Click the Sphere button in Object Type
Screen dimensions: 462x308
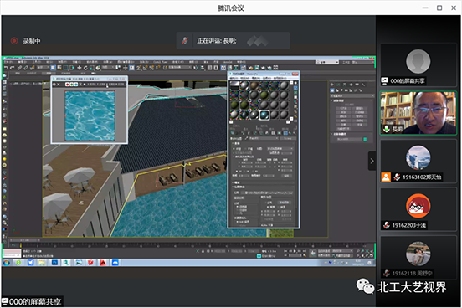pos(343,113)
